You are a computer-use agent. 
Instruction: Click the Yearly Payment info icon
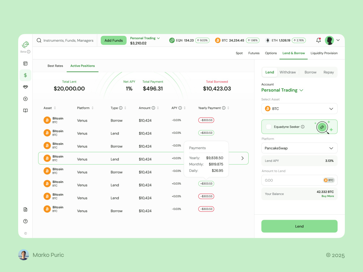coord(224,108)
